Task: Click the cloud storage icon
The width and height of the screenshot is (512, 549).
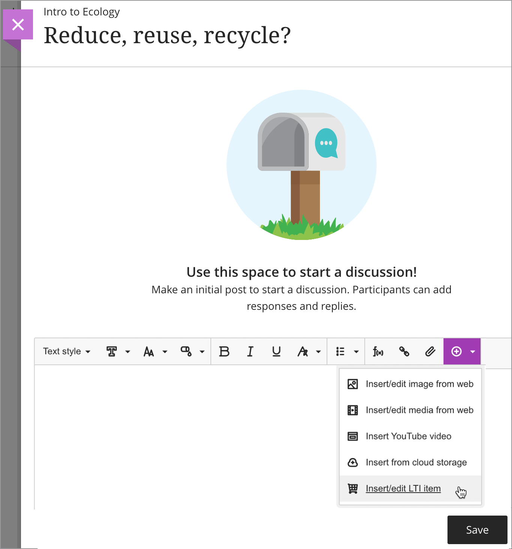Action: coord(353,463)
